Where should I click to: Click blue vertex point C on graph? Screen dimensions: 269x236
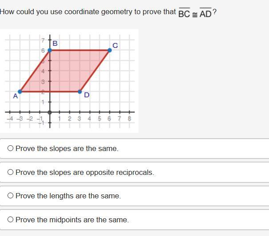[110, 50]
